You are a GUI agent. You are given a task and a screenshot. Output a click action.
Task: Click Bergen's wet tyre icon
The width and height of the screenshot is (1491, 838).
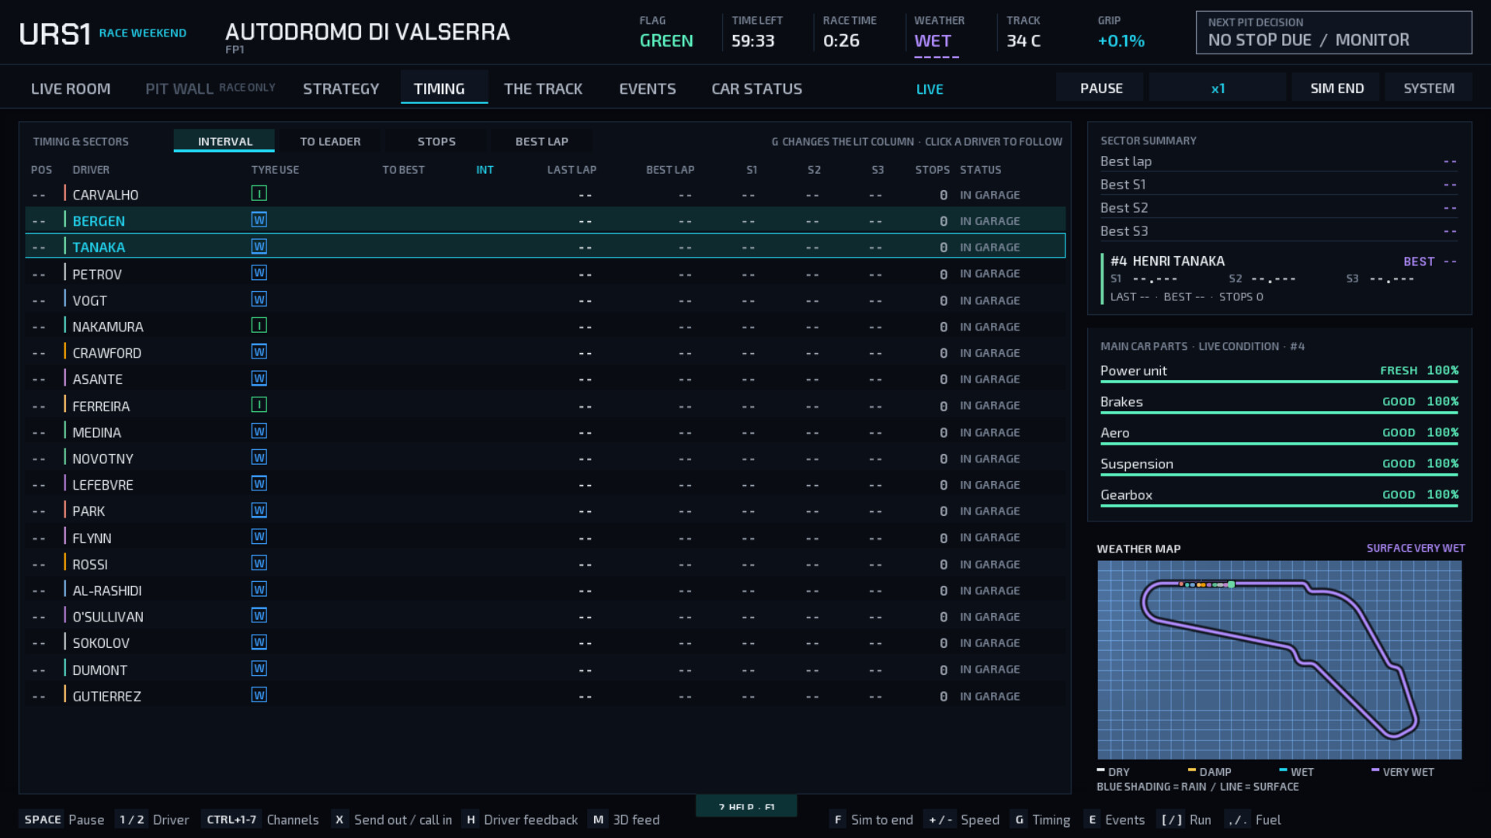259,220
